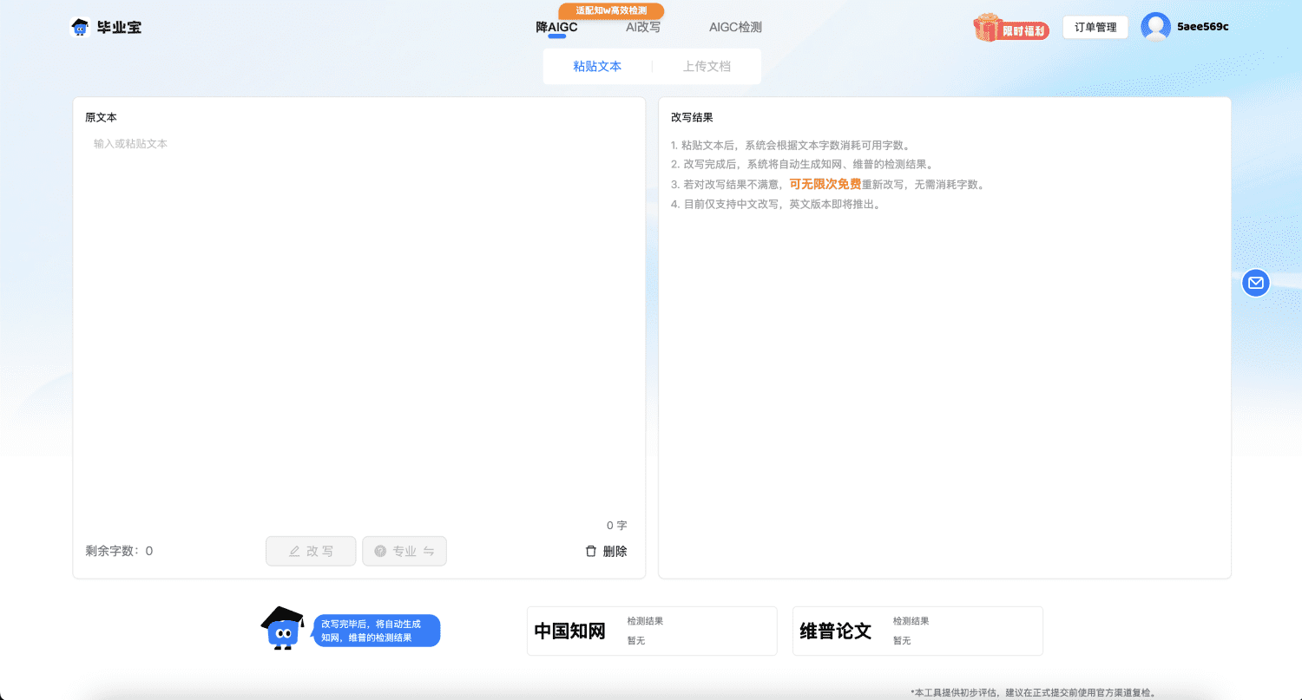Open the floating mail contact icon
Screen dimensions: 1302x700
click(1255, 282)
